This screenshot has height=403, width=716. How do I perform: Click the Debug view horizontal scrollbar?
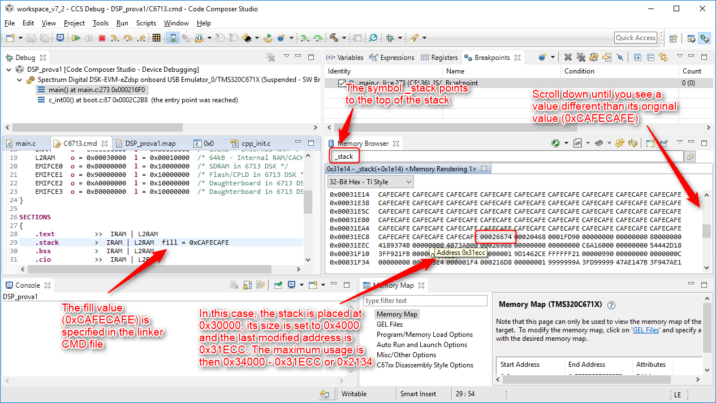point(161,128)
